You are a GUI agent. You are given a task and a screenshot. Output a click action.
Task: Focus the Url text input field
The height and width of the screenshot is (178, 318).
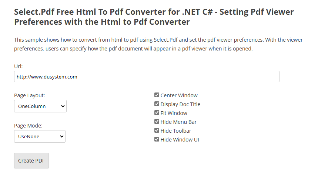pyautogui.click(x=147, y=77)
